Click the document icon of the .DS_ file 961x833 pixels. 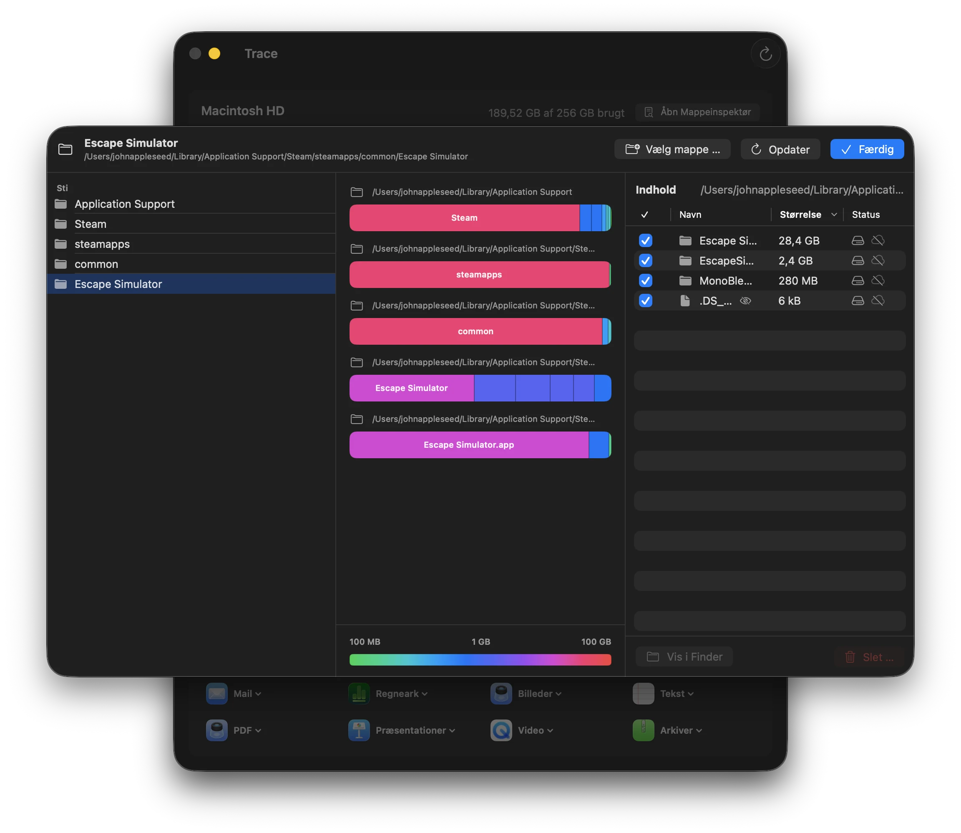click(x=685, y=301)
